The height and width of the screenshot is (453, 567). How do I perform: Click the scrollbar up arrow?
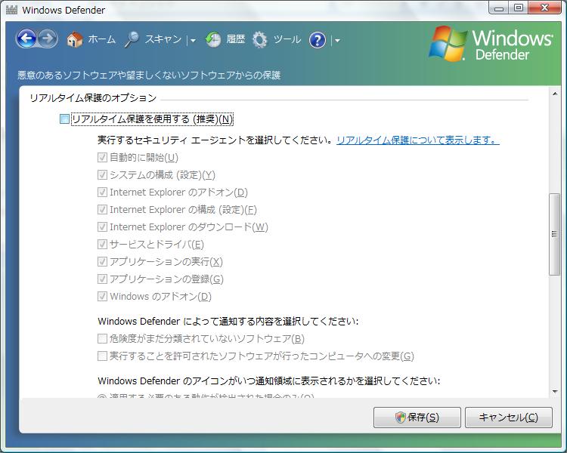(x=555, y=94)
